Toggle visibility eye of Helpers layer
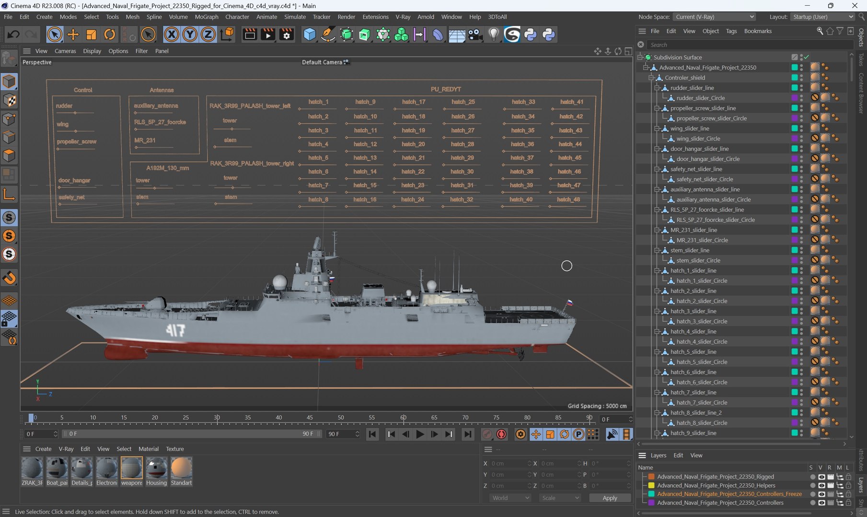The width and height of the screenshot is (867, 517). [x=821, y=485]
